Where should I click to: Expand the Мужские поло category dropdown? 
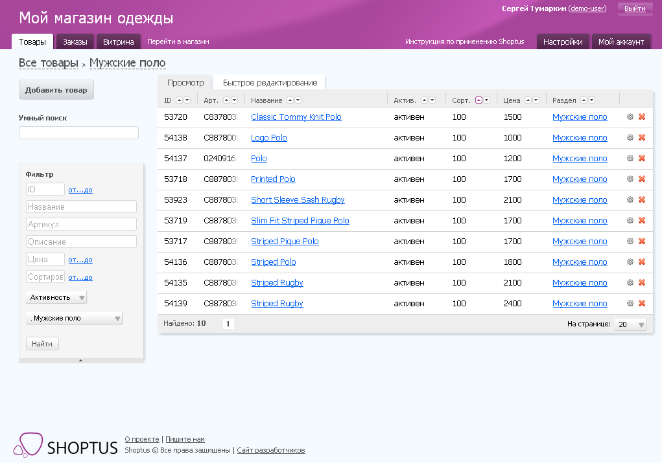(74, 319)
